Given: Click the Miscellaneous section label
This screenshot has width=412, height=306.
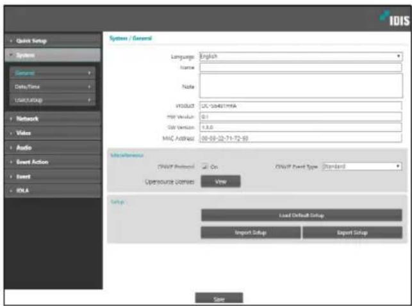Looking at the screenshot, I should pos(127,155).
